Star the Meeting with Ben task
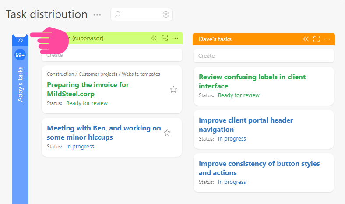The image size is (345, 204). [167, 133]
